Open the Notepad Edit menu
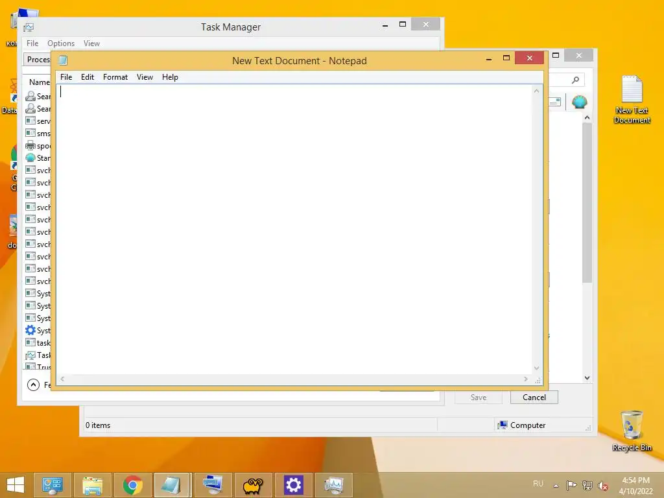Screen dimensions: 664x498 point(88,77)
